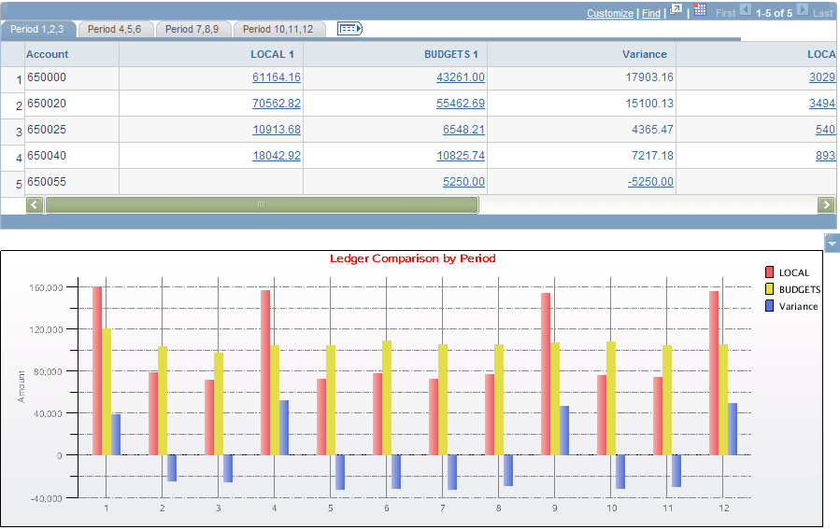Click the show all columns tab icon
The image size is (840, 529).
click(349, 28)
